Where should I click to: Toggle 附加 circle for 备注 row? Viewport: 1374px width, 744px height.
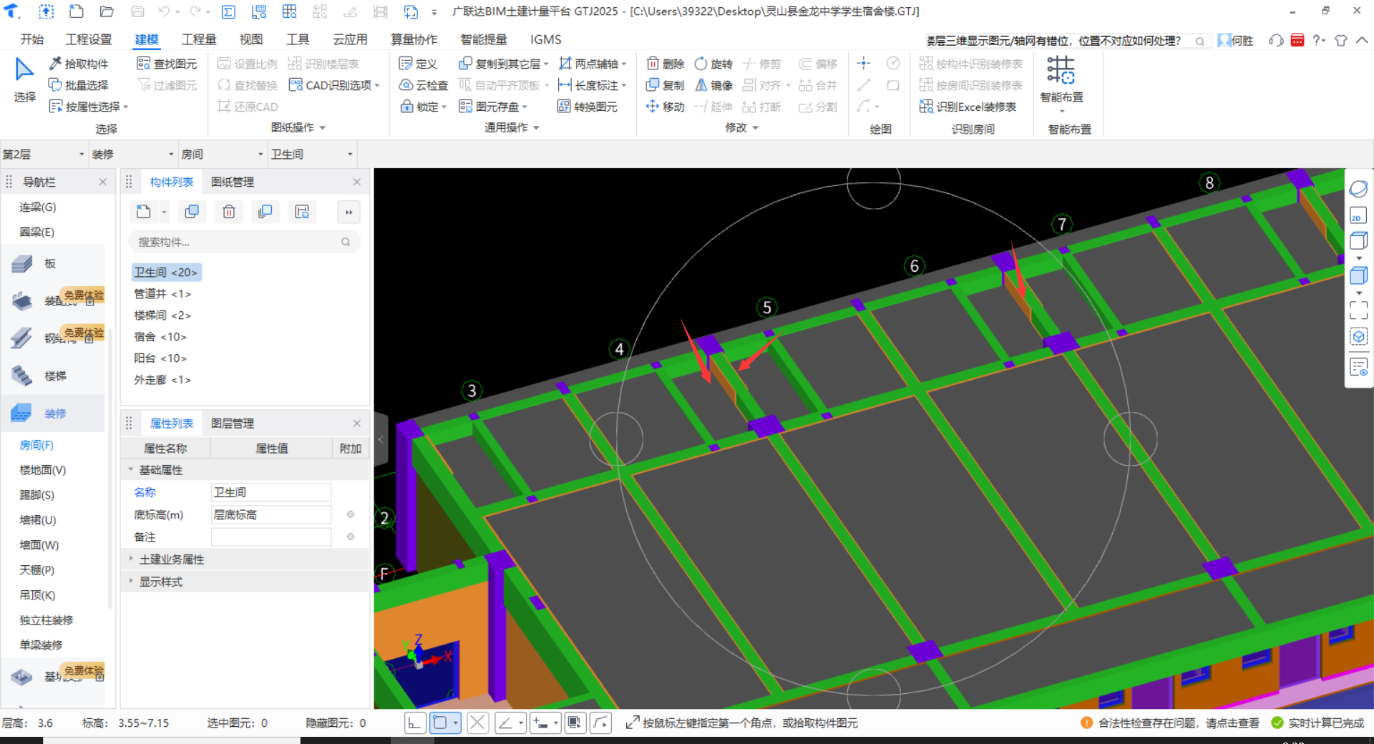351,537
